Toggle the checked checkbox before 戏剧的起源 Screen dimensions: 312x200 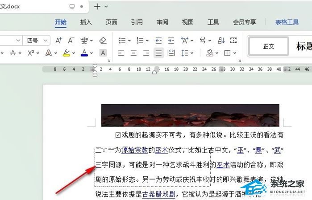click(x=118, y=135)
